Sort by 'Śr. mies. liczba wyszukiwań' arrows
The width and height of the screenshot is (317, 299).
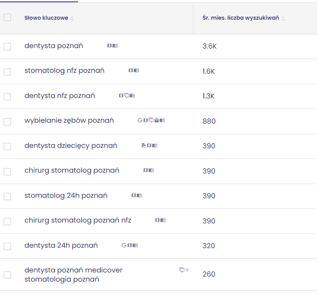coord(283,18)
